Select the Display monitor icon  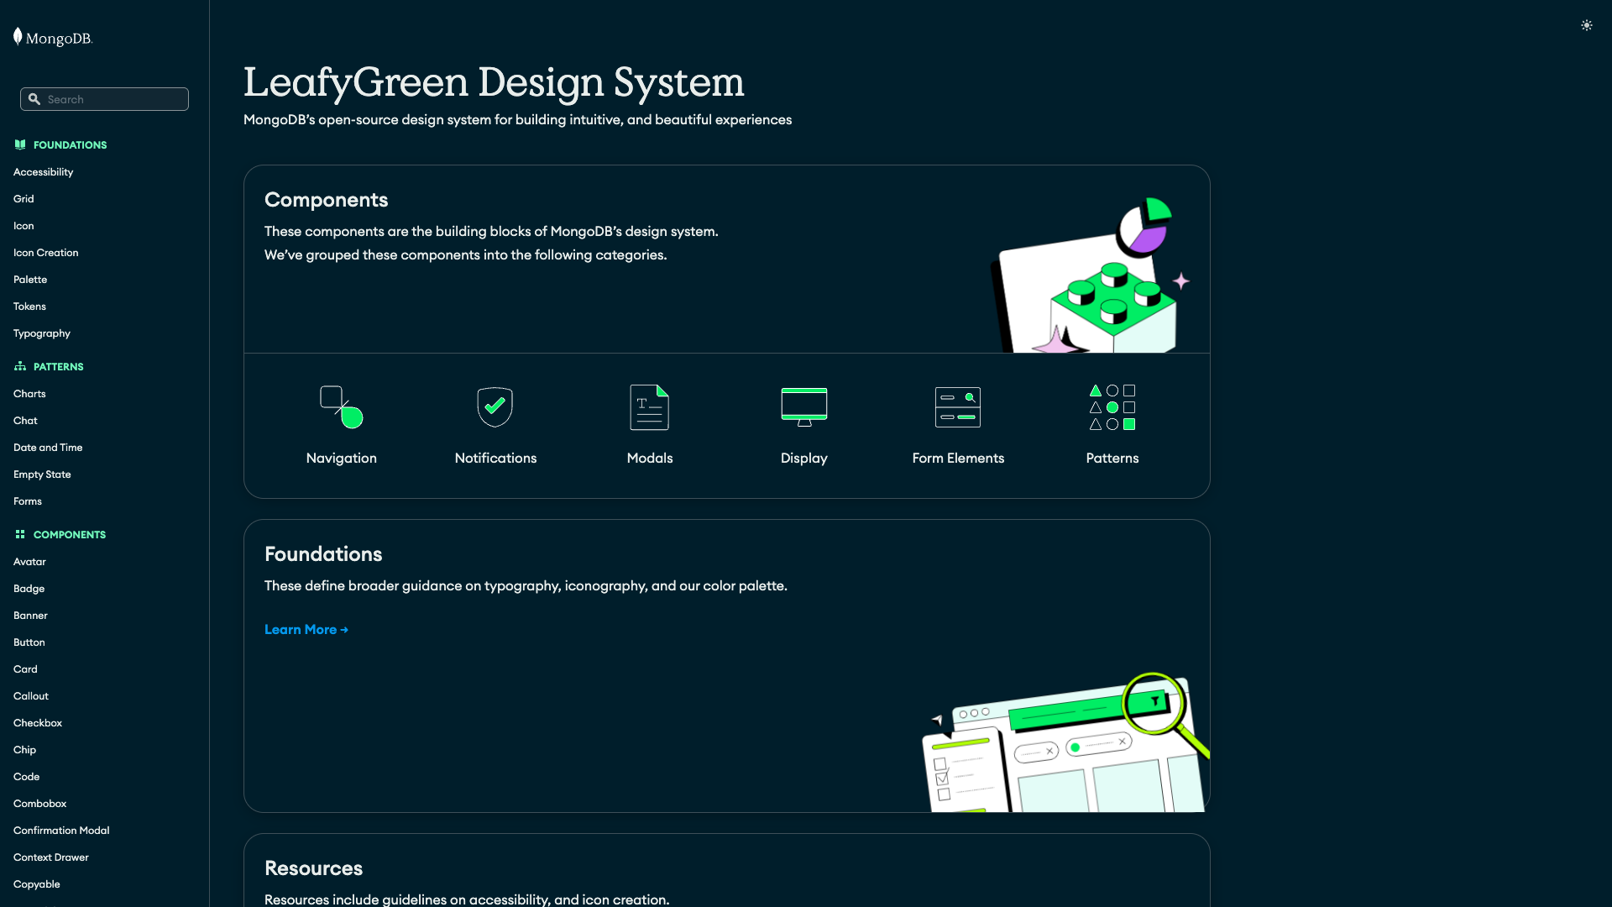[803, 407]
